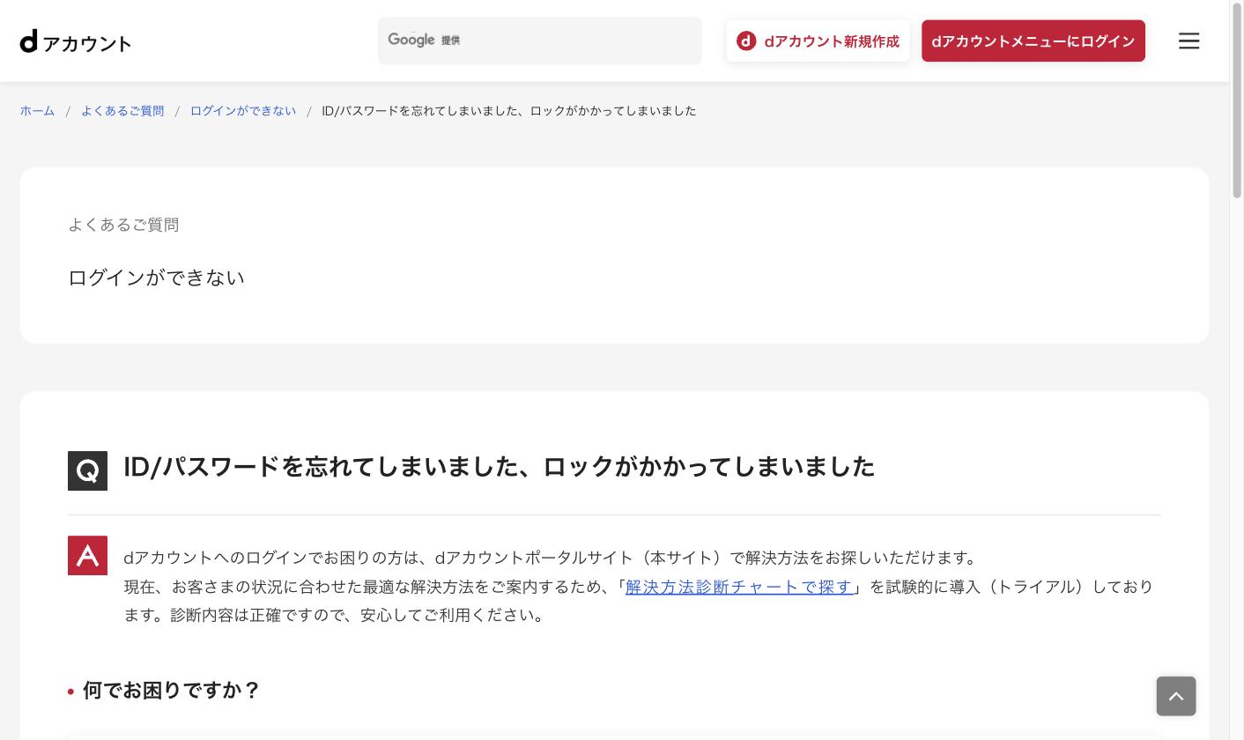Focus the Google search input field
The image size is (1244, 740).
point(539,41)
